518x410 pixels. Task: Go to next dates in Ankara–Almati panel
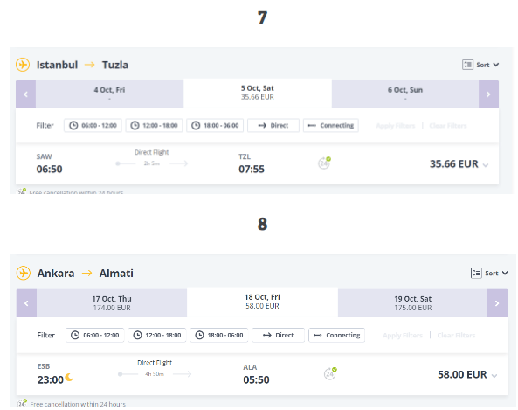pos(497,303)
